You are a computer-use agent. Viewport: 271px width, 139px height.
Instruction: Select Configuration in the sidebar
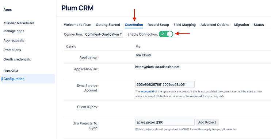28,79
